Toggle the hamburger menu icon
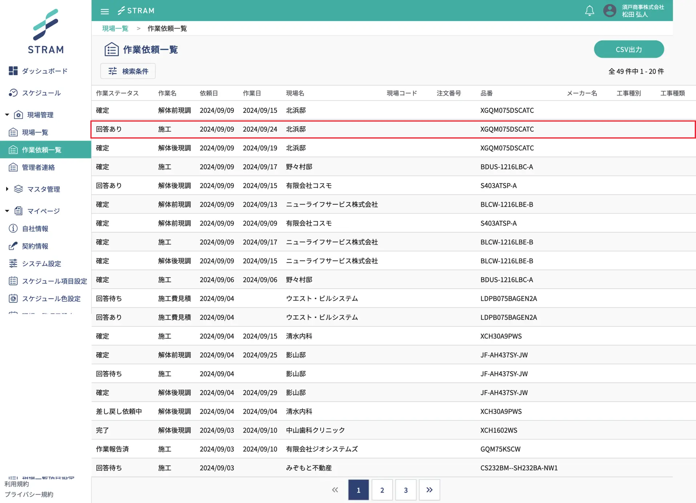 point(105,11)
